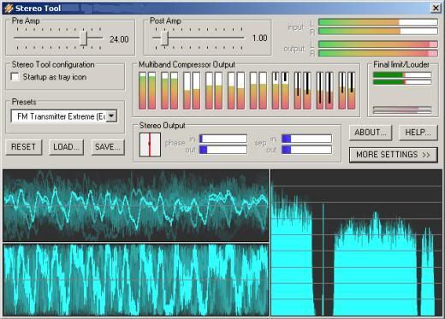Open the Presets dropdown arrow
Image resolution: width=445 pixels, height=319 pixels.
point(111,116)
